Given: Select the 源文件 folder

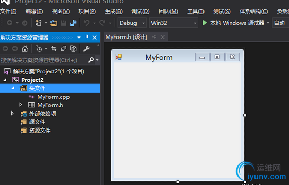Looking at the screenshot, I should pos(37,122).
